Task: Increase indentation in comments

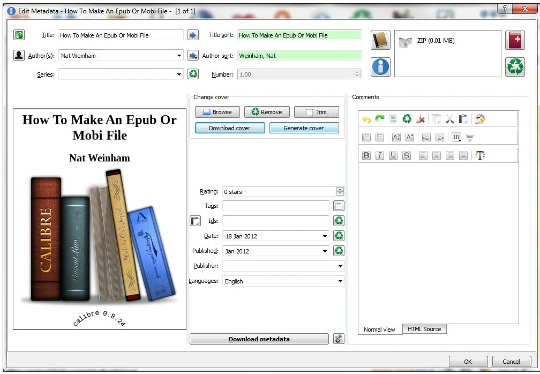Action: click(426, 137)
